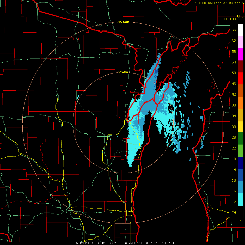
Task: Click the 'TOPS' legend title
Action: coord(239,16)
